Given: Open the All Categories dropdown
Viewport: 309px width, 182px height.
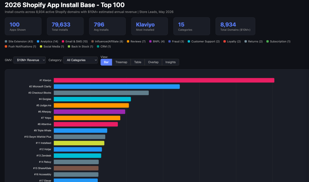Looking at the screenshot, I should (80, 60).
